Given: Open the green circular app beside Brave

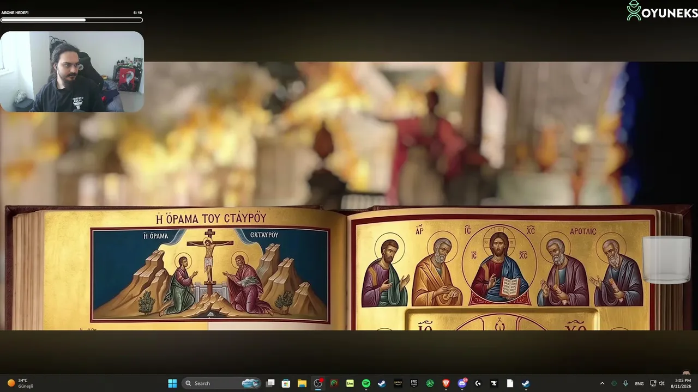Looking at the screenshot, I should [x=430, y=383].
